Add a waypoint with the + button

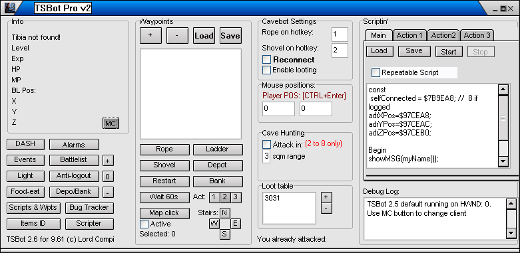click(150, 35)
